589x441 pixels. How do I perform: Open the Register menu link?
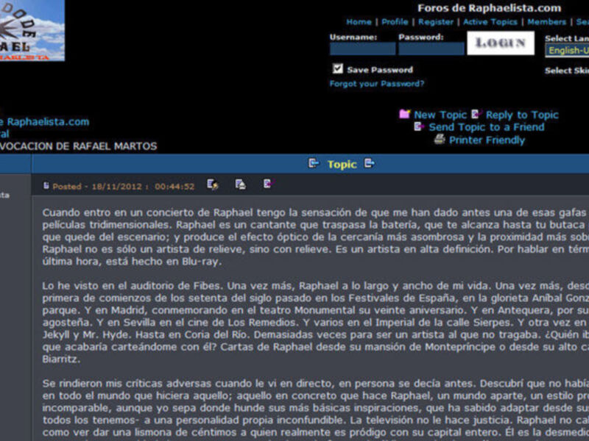pyautogui.click(x=436, y=22)
